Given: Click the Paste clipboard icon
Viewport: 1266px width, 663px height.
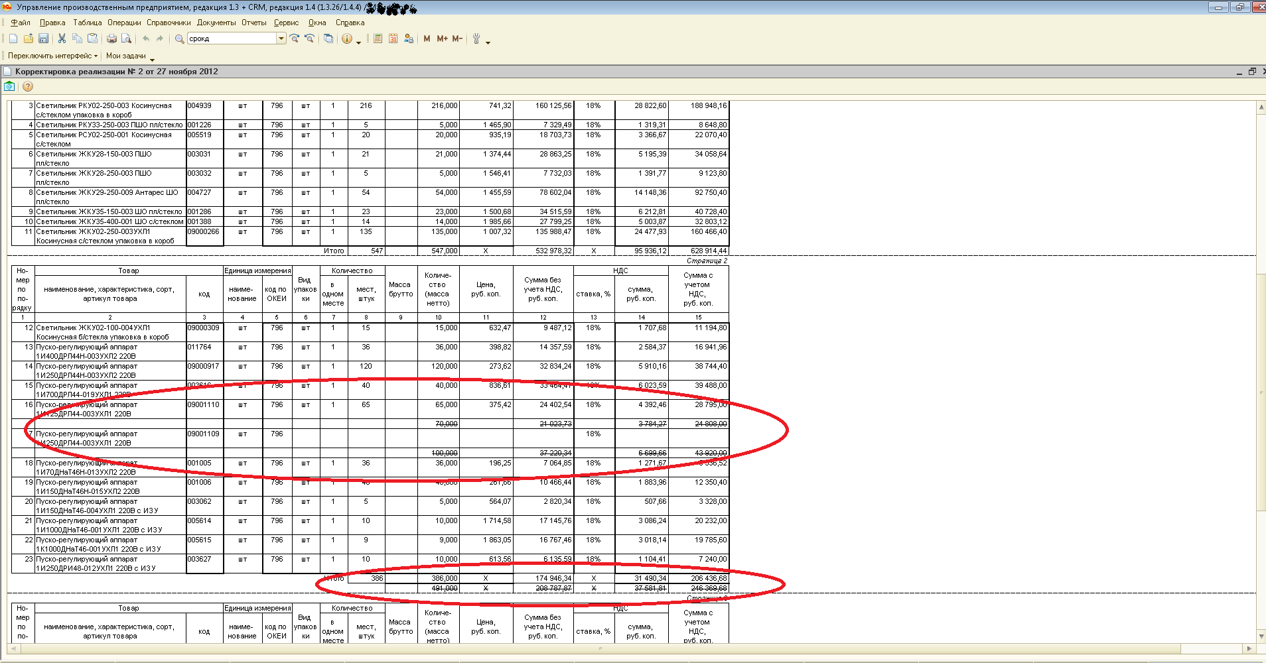Looking at the screenshot, I should coord(93,38).
